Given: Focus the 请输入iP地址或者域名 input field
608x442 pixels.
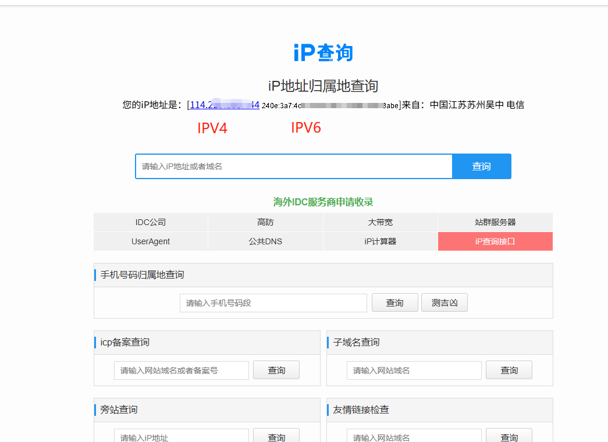Looking at the screenshot, I should (293, 166).
